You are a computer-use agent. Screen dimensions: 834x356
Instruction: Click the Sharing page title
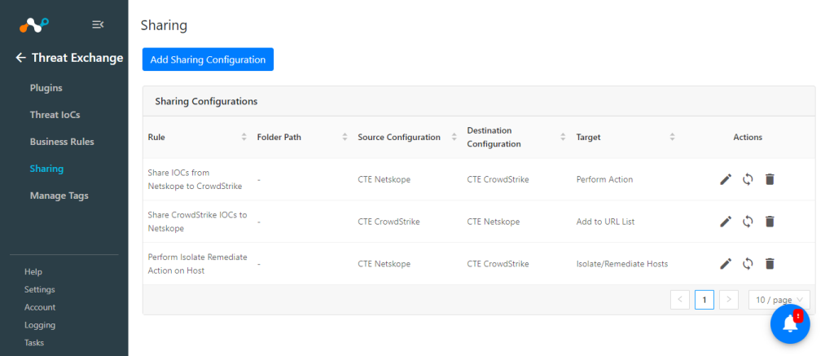coord(164,25)
